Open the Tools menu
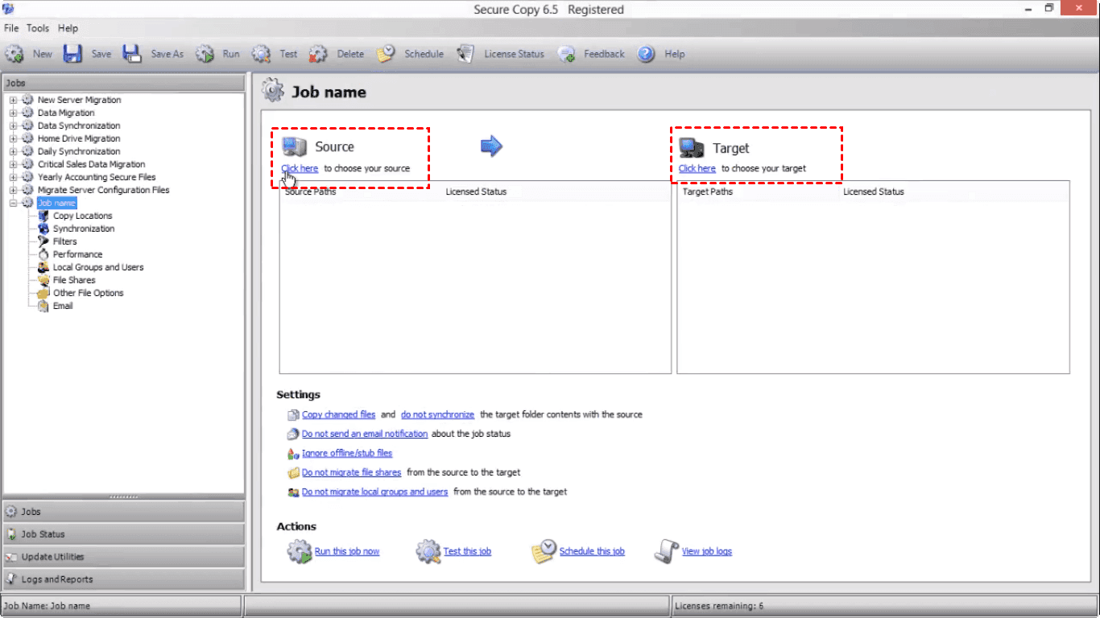The image size is (1100, 618). (x=38, y=28)
